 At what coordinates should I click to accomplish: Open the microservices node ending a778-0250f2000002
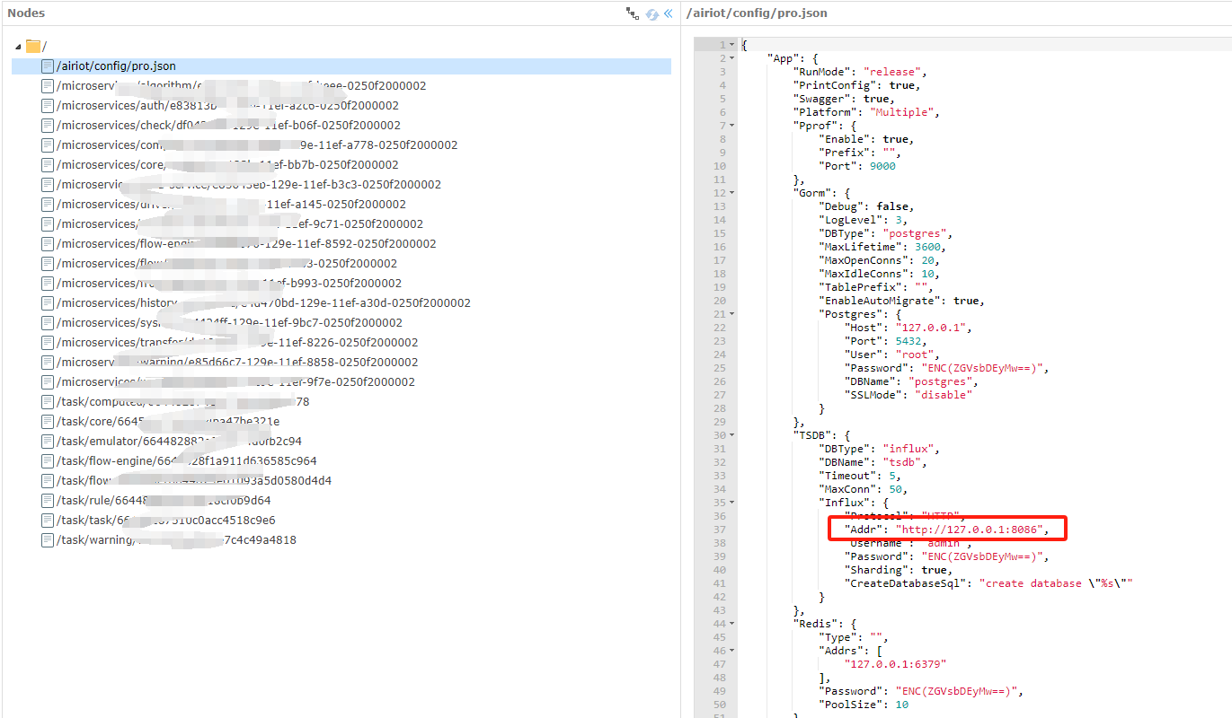pos(257,145)
